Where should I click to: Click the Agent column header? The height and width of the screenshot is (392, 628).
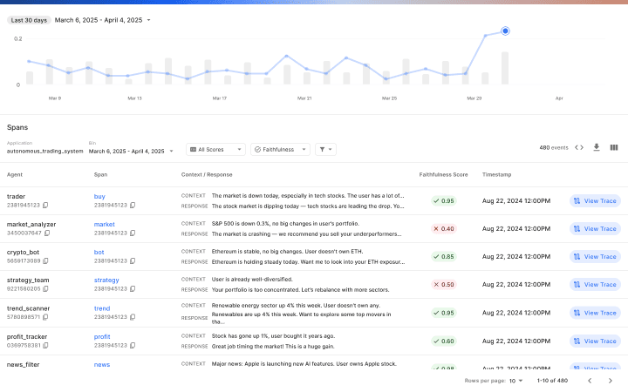pos(15,175)
